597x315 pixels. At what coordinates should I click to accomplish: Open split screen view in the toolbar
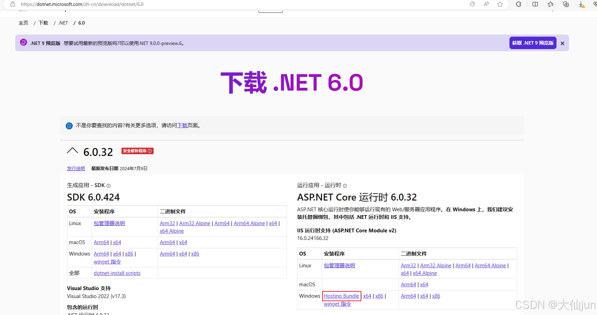click(535, 4)
